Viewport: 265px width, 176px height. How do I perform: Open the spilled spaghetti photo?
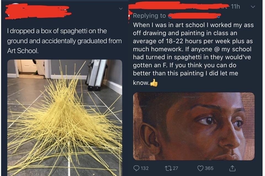click(65, 118)
